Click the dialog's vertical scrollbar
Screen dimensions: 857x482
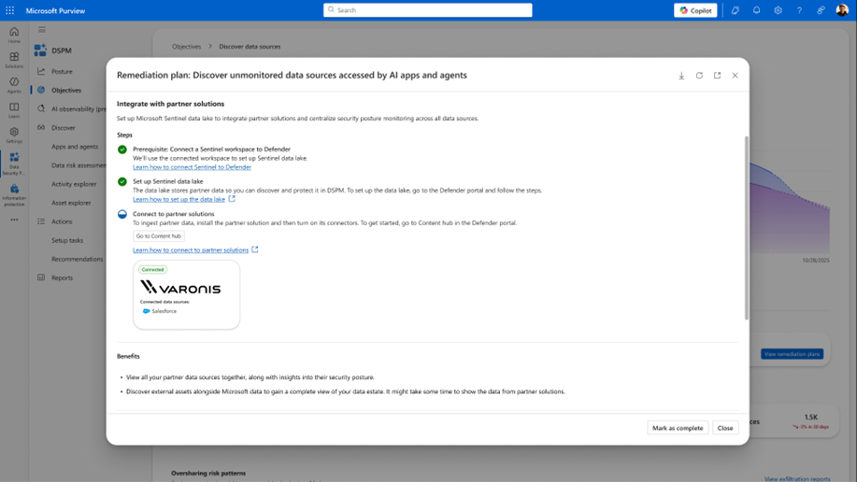coord(746,227)
